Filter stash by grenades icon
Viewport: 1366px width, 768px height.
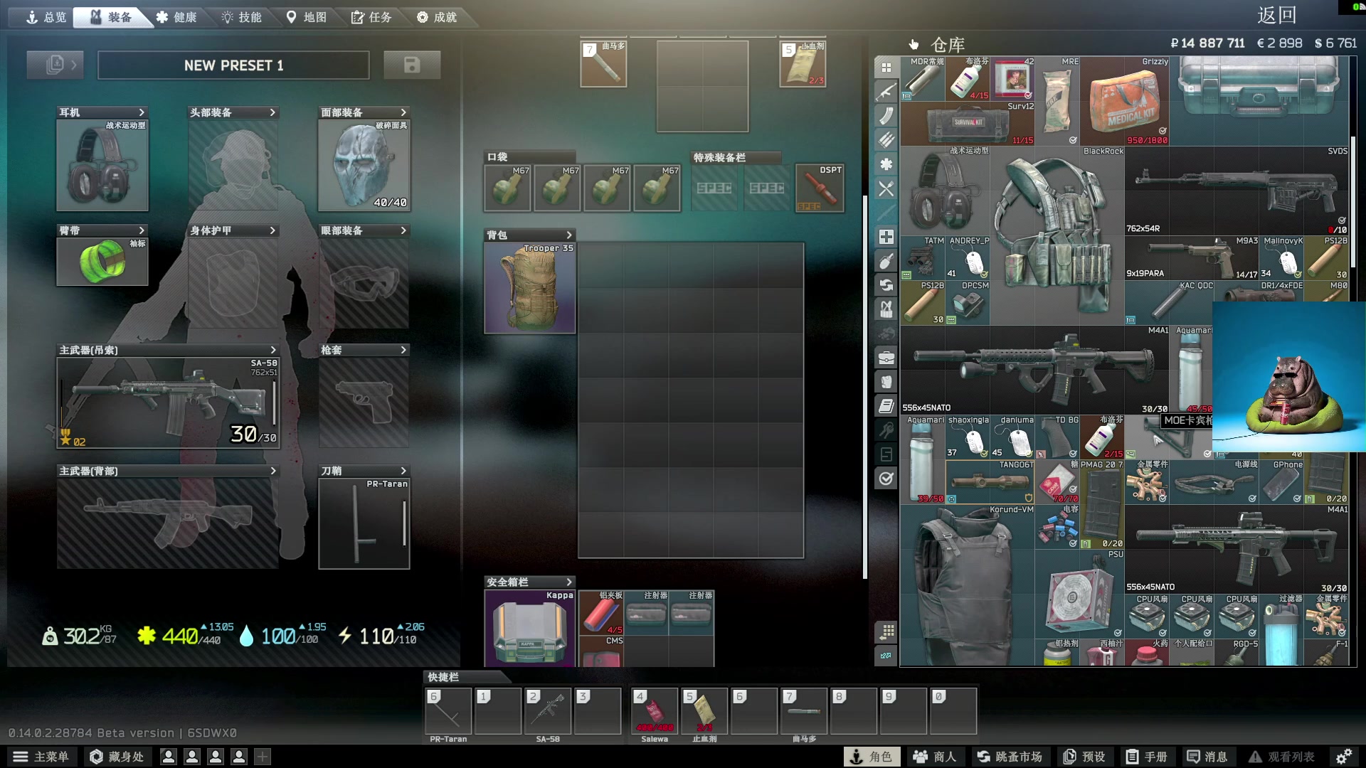pyautogui.click(x=886, y=261)
